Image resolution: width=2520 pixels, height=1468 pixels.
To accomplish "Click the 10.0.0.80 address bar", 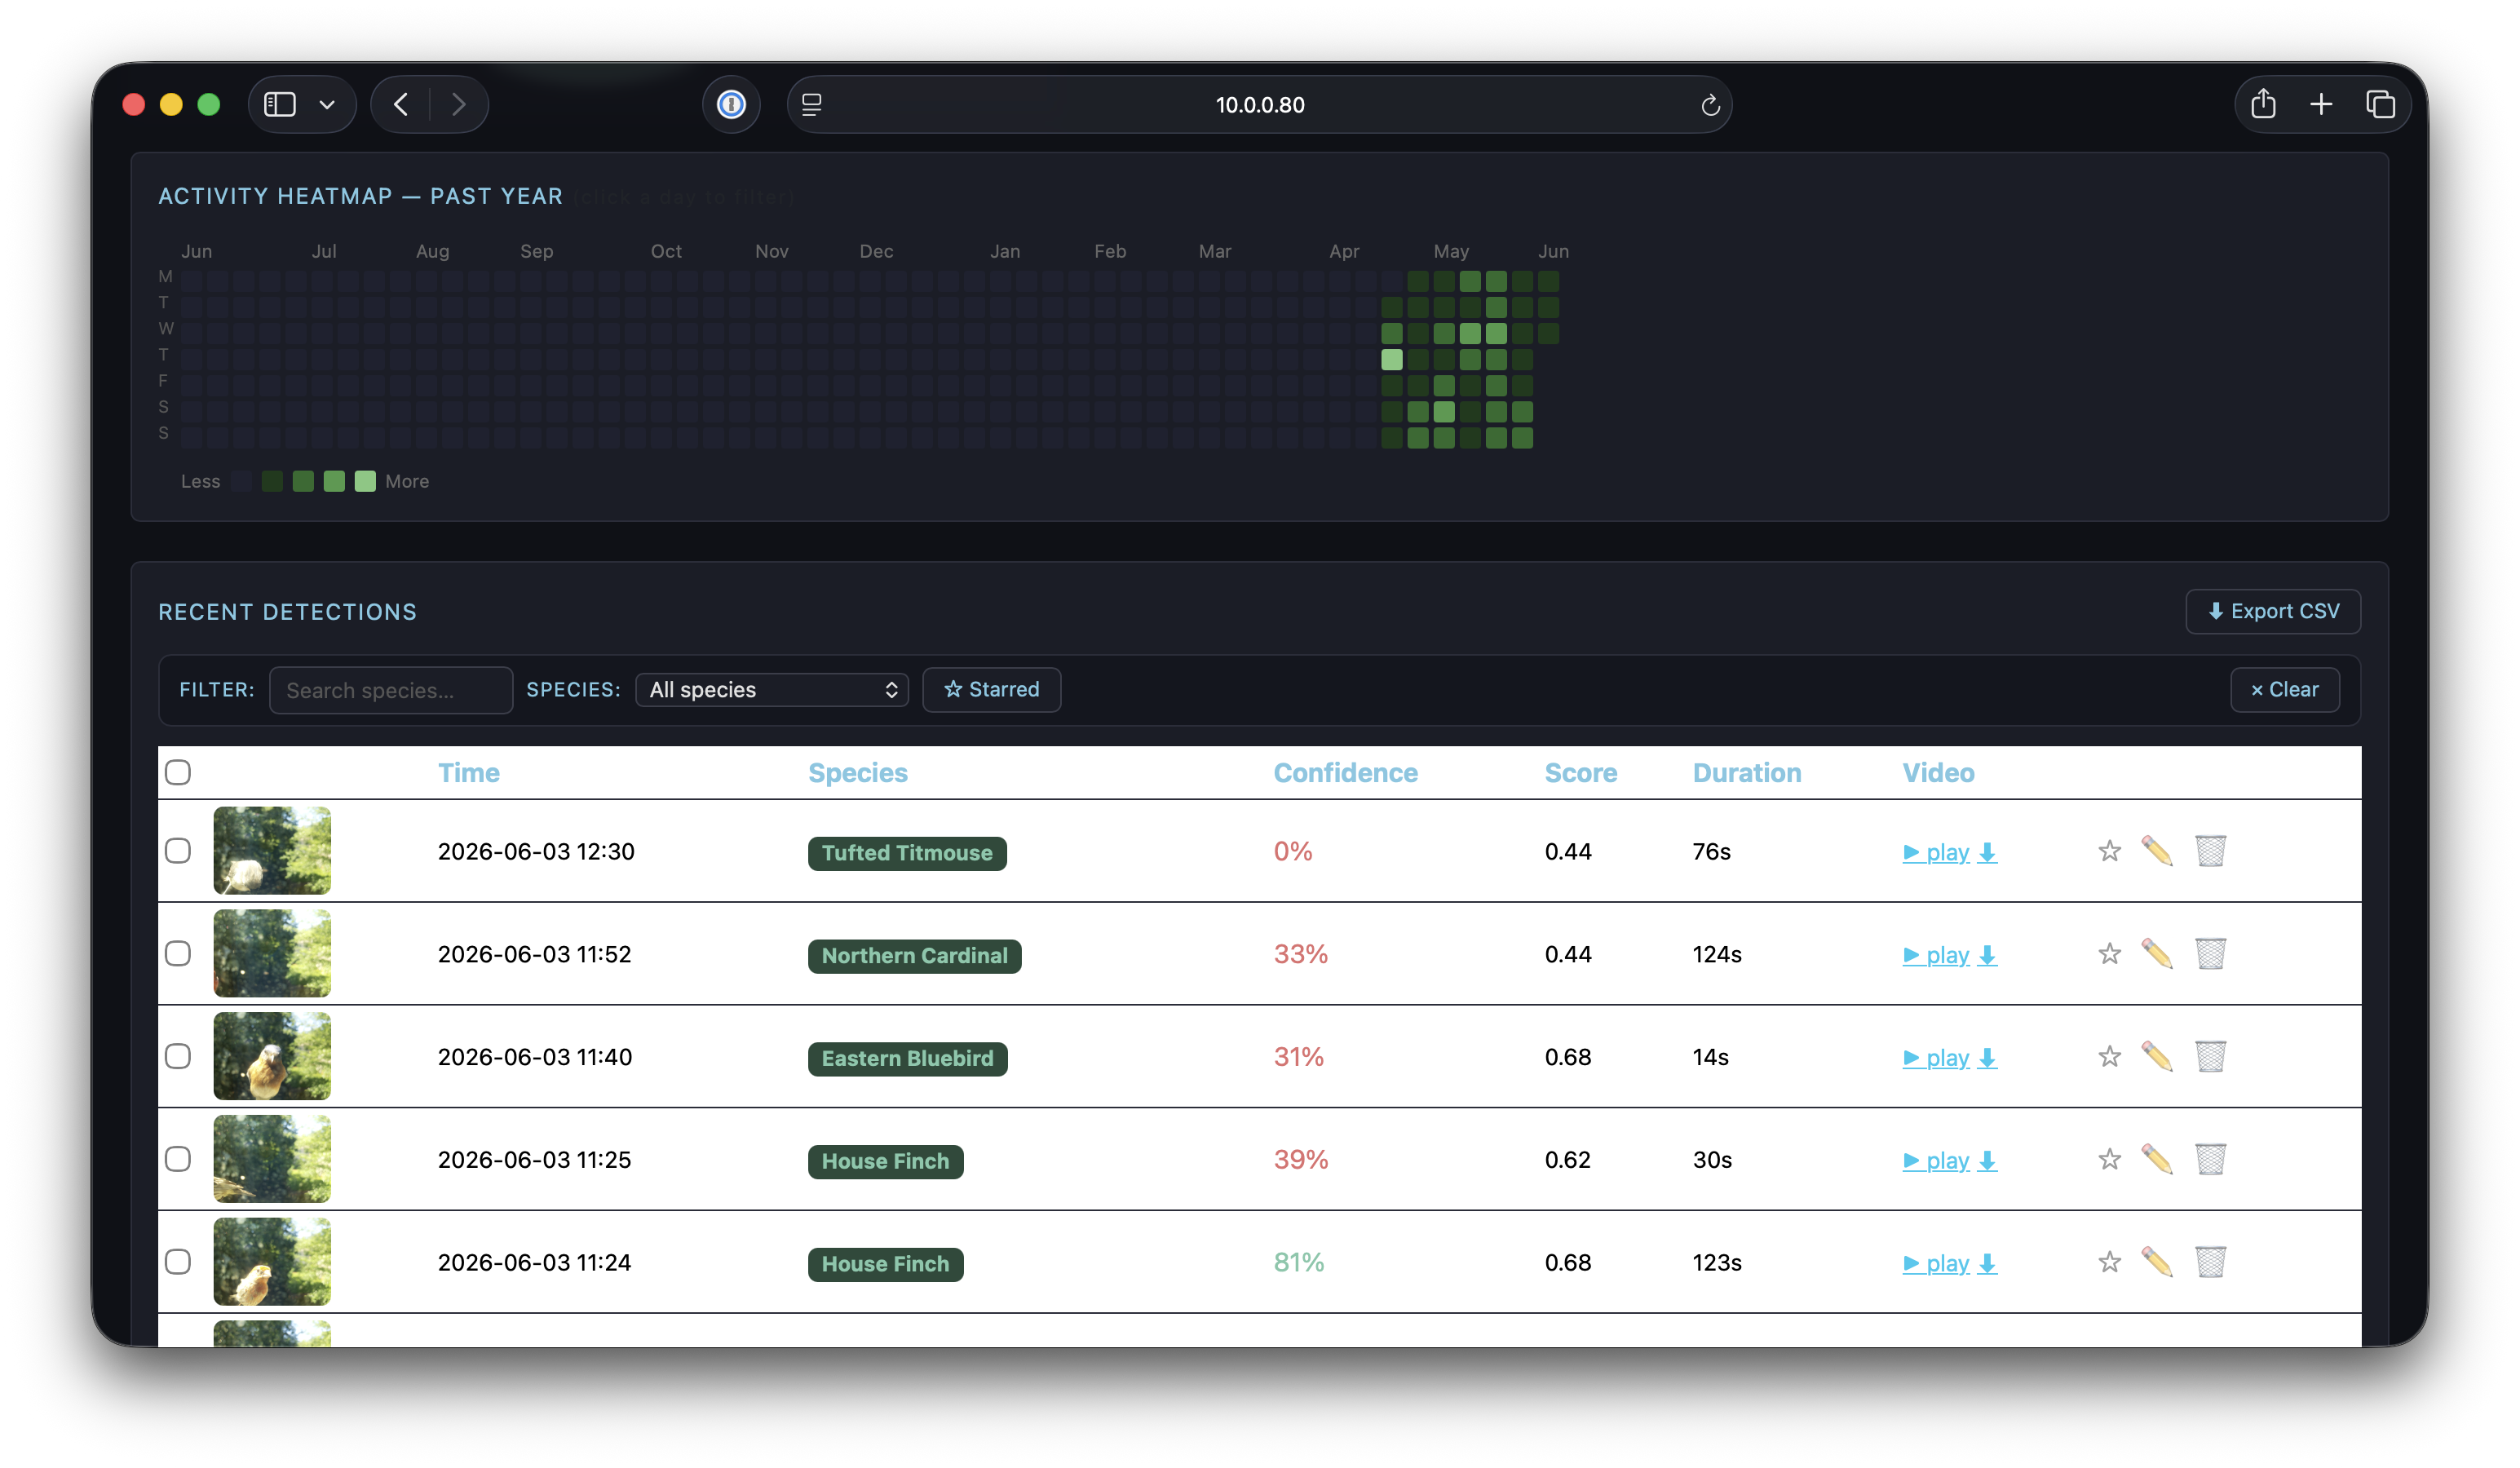I will (1260, 105).
